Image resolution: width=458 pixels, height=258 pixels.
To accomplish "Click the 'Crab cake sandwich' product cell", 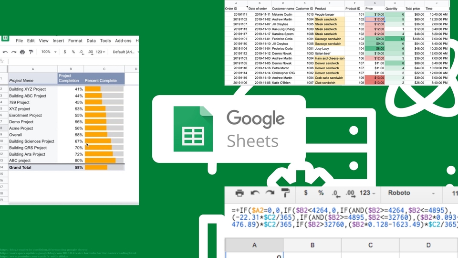I will (x=329, y=78).
